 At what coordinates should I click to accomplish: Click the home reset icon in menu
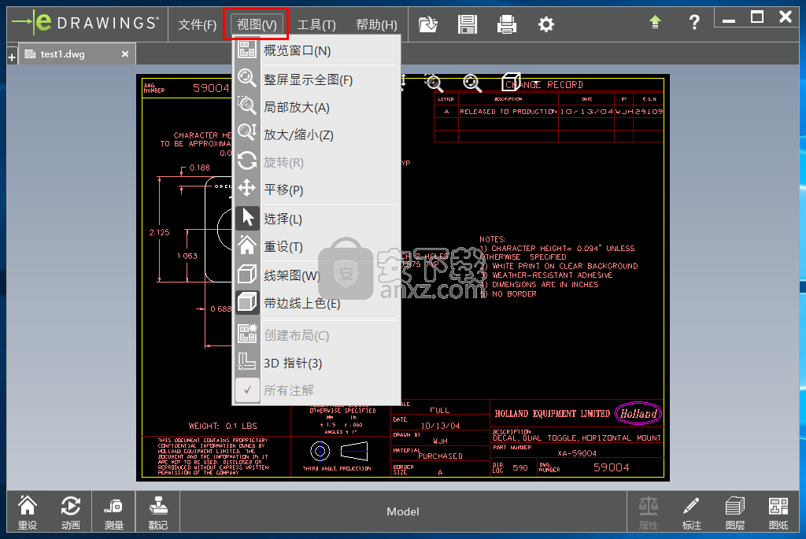tap(247, 245)
